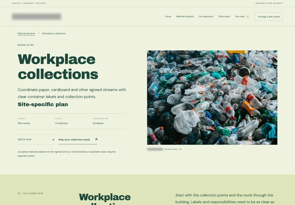
Task: Click the Coordinate paper, cardboard description paragraph
Action: point(72,93)
